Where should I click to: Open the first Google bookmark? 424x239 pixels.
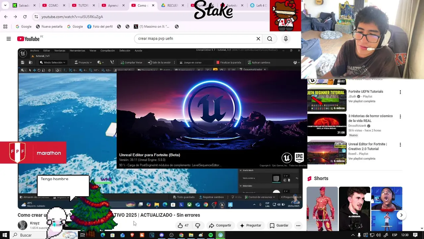coord(24,27)
